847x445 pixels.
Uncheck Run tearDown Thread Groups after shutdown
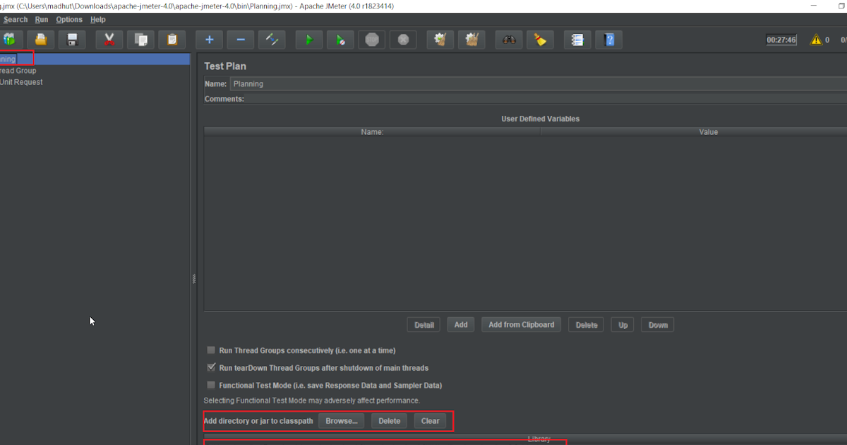point(210,367)
